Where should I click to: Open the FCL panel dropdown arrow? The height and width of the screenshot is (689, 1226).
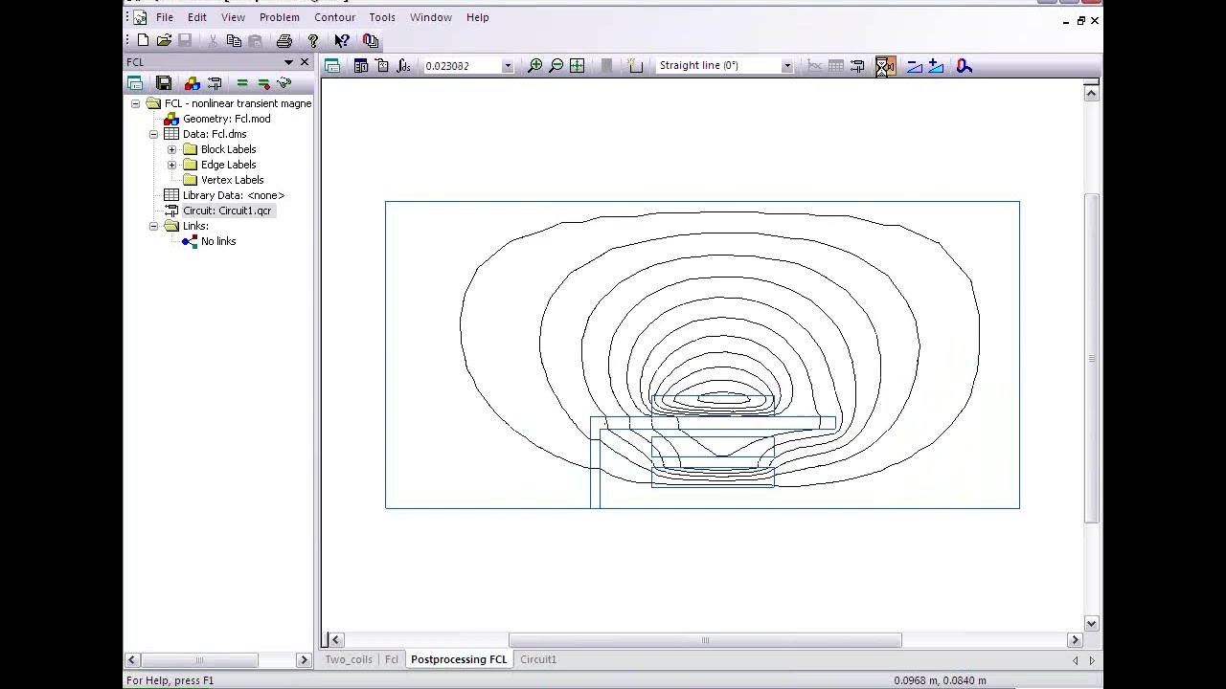tap(288, 62)
